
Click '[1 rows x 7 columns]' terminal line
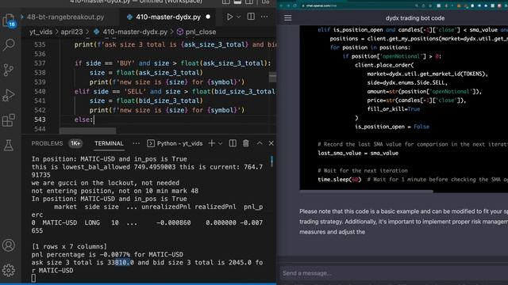[69, 246]
